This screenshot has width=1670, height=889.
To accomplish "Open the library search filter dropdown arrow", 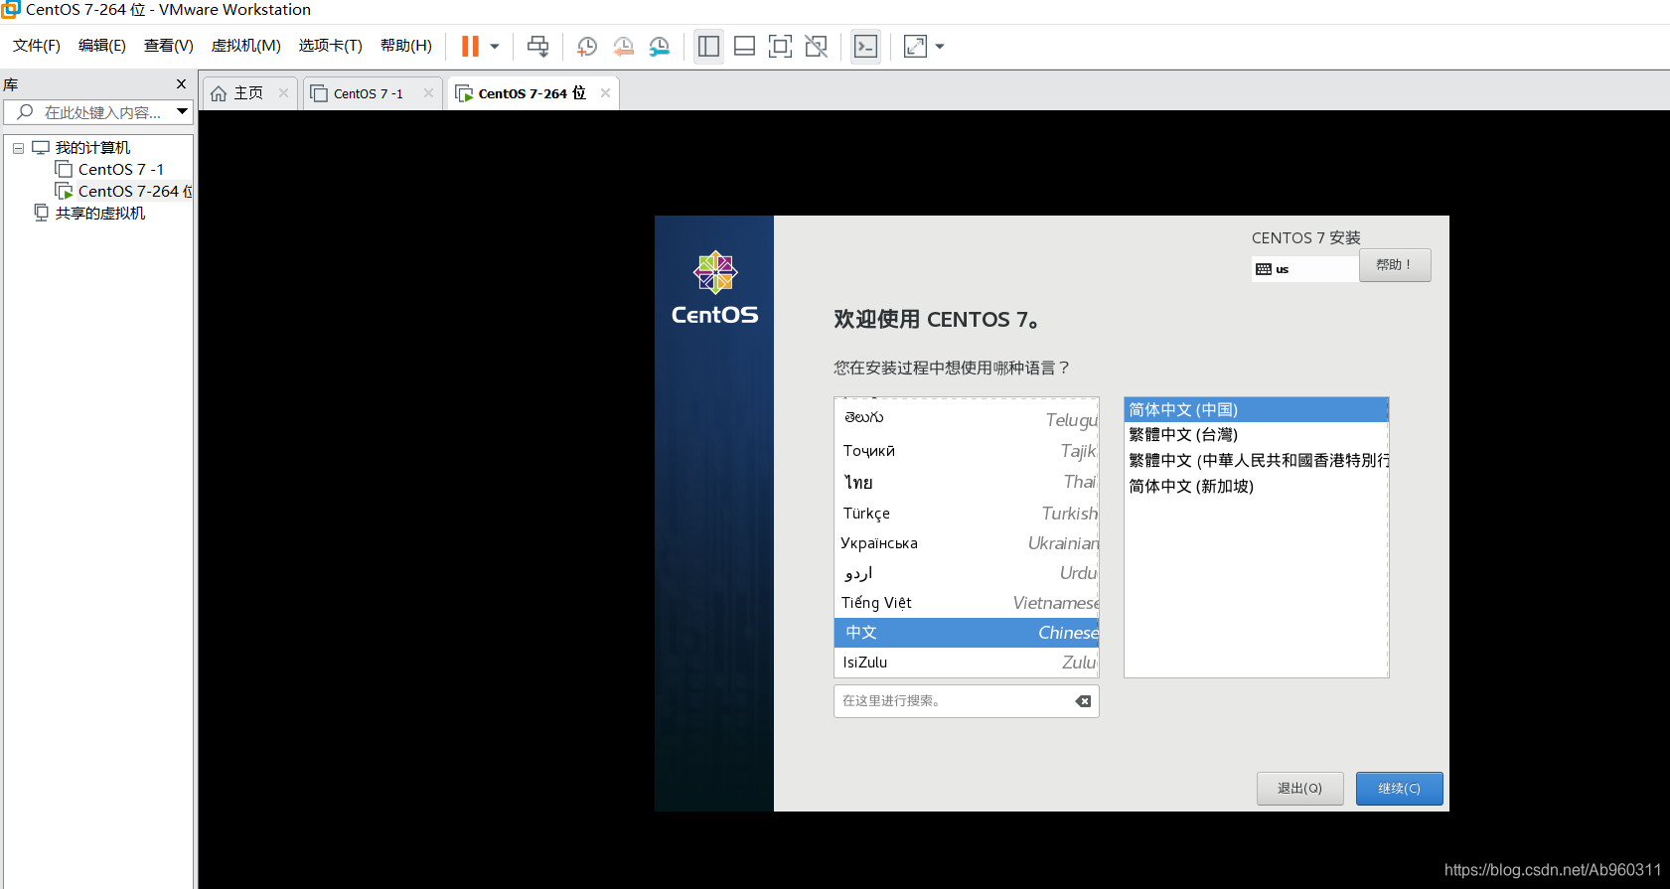I will pos(182,112).
